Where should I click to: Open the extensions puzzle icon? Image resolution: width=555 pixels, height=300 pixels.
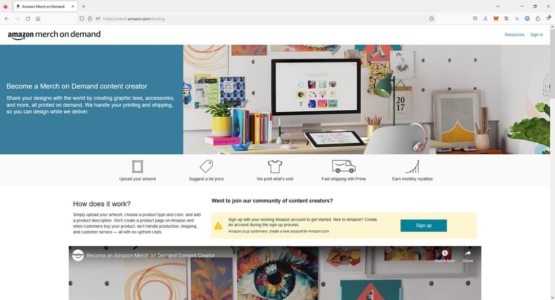click(x=538, y=19)
